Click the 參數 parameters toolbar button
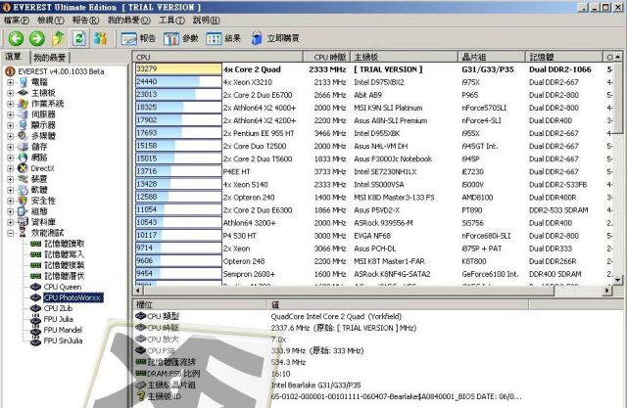The height and width of the screenshot is (408, 627). tap(182, 38)
